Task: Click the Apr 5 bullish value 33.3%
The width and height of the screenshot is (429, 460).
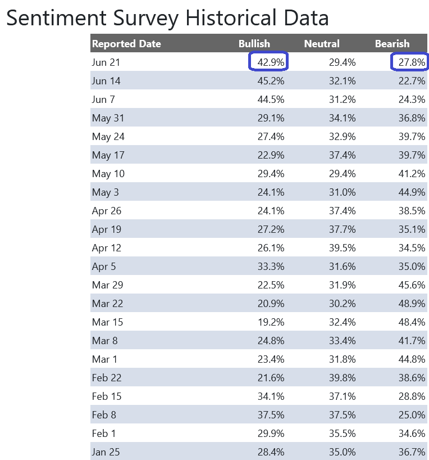Action: tap(271, 267)
